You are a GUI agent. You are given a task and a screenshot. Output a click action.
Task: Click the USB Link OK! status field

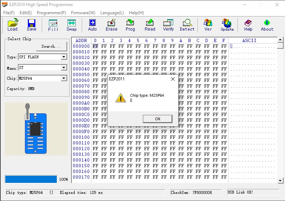[253, 192]
